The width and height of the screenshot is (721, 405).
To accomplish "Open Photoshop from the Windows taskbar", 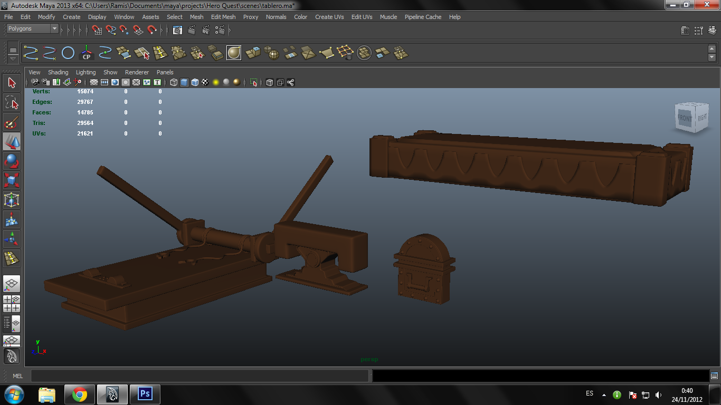I will [x=145, y=394].
